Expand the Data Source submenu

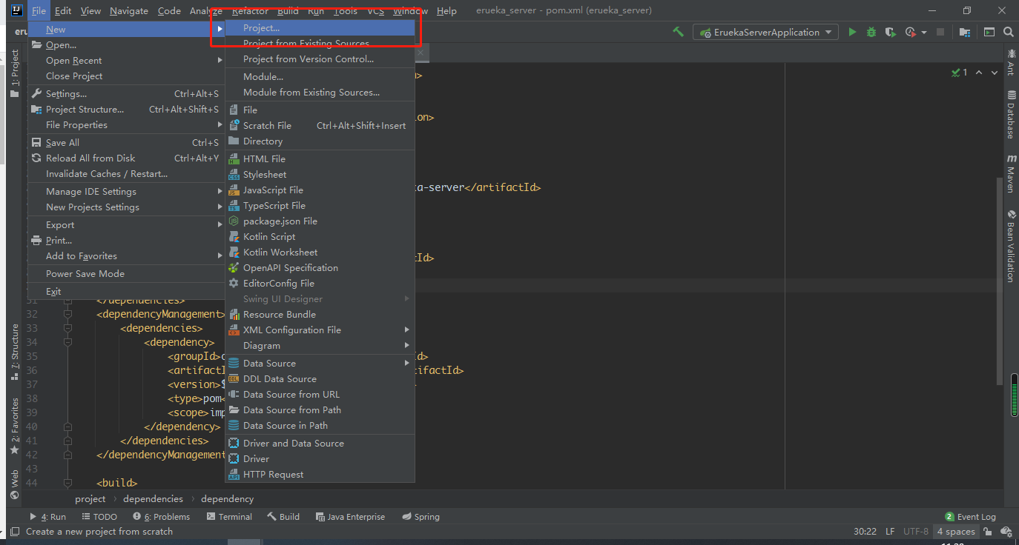coord(320,364)
